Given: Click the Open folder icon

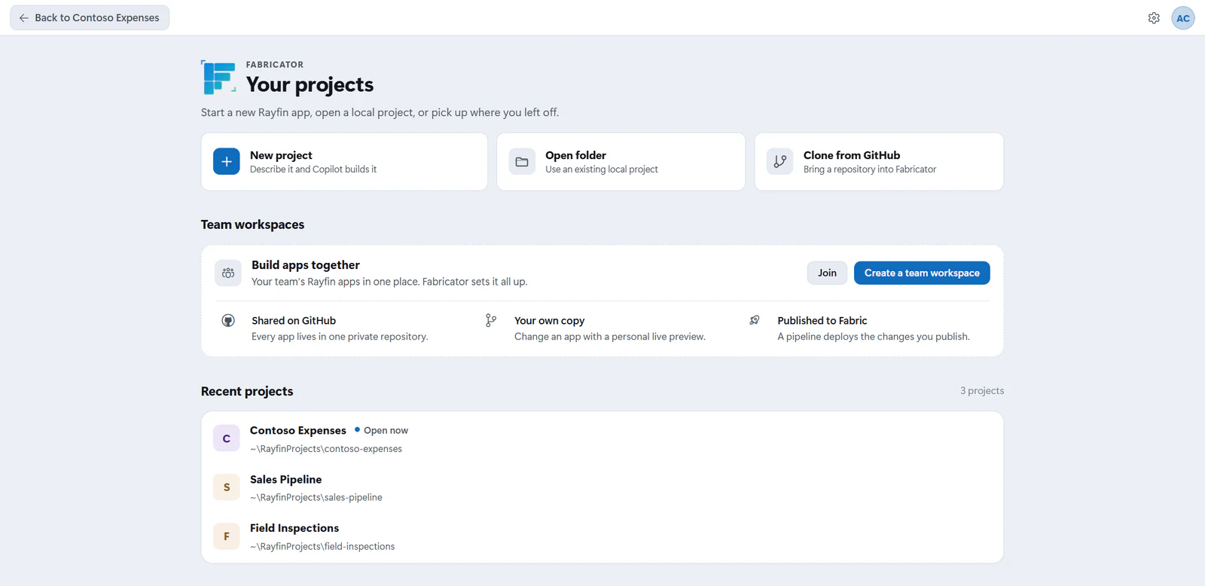Looking at the screenshot, I should (x=522, y=161).
